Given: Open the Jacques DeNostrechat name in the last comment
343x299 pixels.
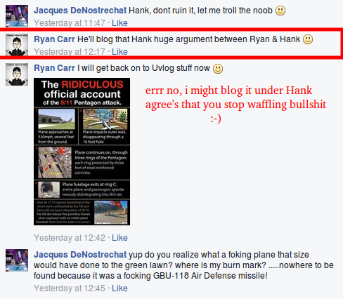Looking at the screenshot, I should pos(80,255).
